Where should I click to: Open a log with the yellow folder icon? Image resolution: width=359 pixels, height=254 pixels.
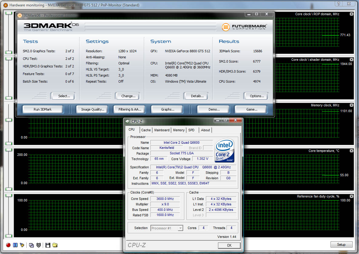(55, 245)
